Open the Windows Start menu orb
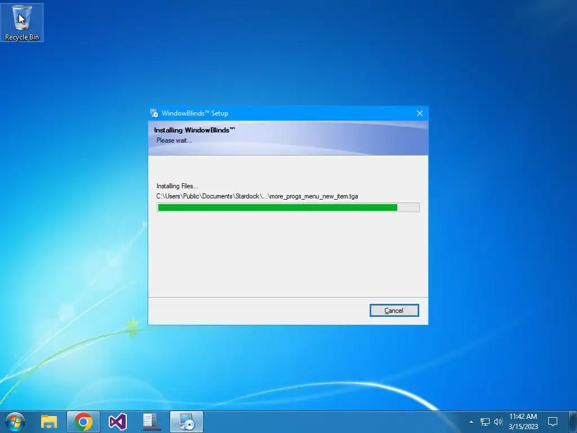The width and height of the screenshot is (577, 433). (15, 422)
